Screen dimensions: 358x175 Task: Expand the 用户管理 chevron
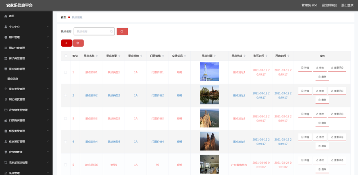48,37
